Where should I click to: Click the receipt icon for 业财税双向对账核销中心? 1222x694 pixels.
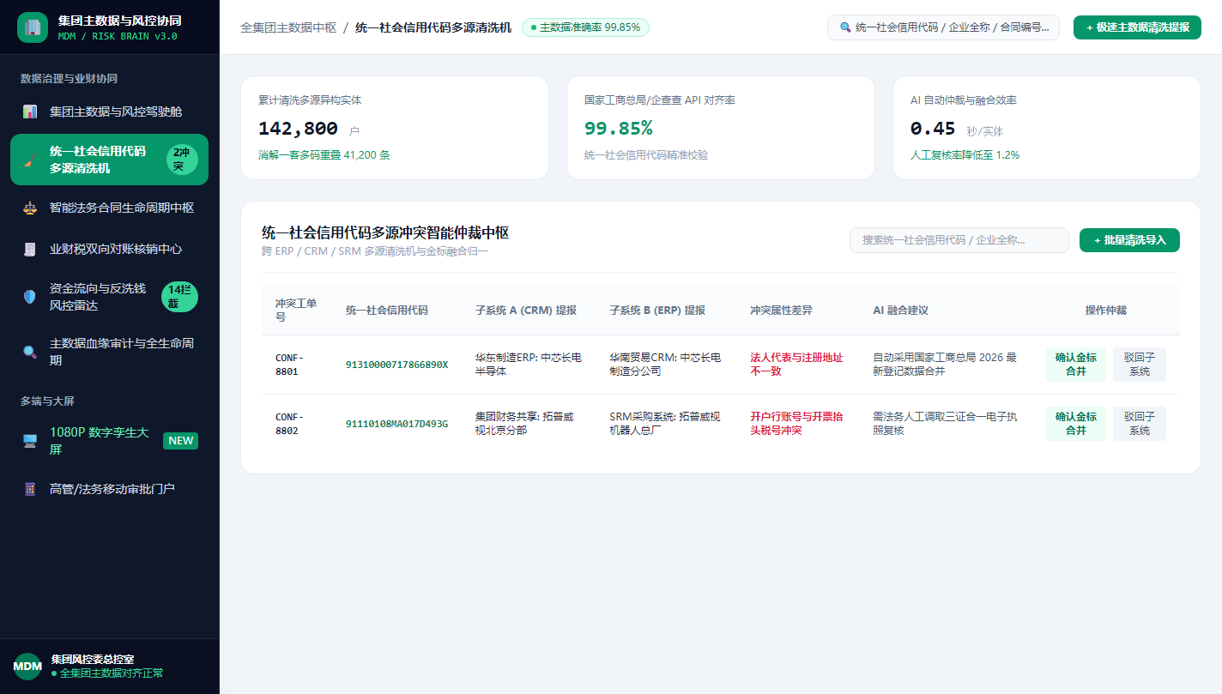tap(30, 249)
